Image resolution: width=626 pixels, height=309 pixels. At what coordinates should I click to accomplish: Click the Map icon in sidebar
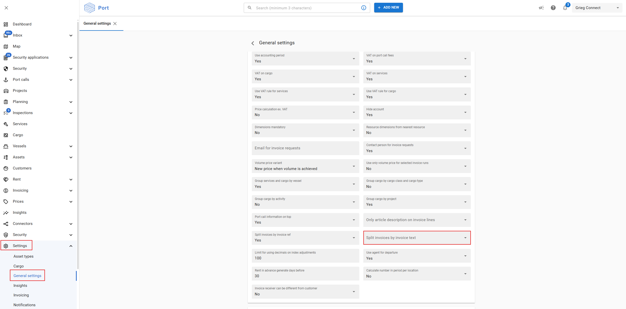(x=6, y=46)
